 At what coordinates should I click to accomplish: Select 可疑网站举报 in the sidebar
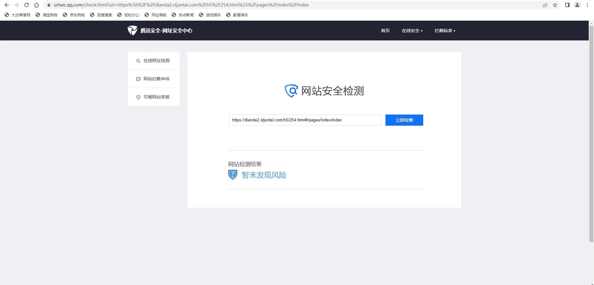click(x=154, y=97)
